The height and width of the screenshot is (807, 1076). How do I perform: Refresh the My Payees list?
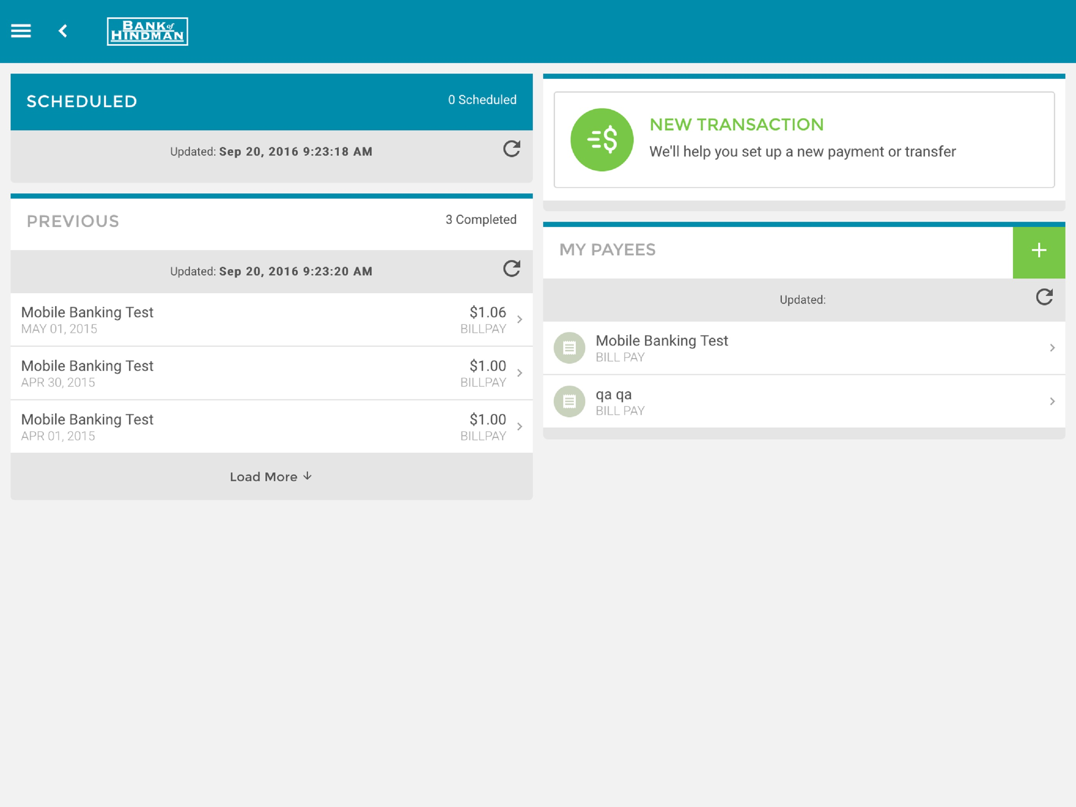(x=1044, y=297)
